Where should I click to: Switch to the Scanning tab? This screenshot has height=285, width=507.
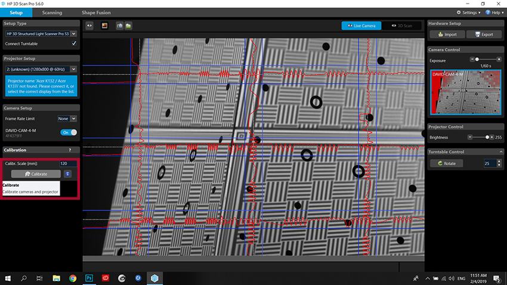point(52,13)
